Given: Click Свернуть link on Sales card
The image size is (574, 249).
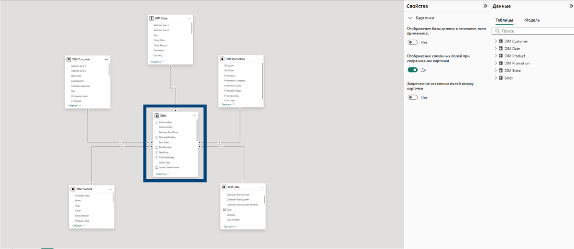Looking at the screenshot, I should 163,174.
